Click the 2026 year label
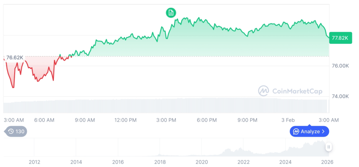 coord(327,162)
